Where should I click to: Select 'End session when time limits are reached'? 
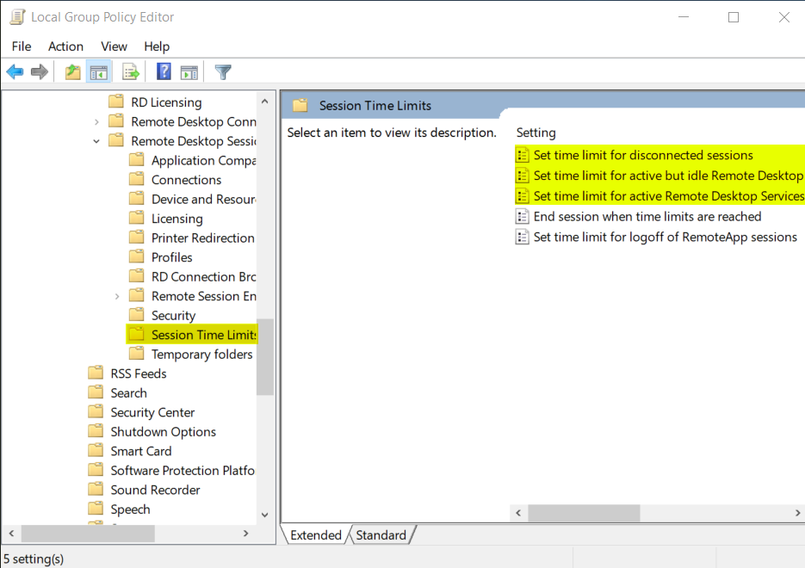tap(647, 217)
